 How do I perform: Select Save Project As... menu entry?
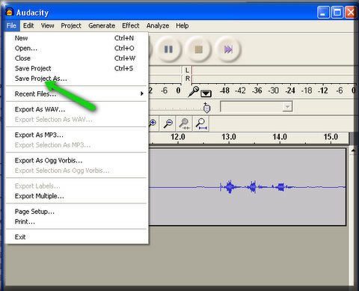(x=77, y=79)
